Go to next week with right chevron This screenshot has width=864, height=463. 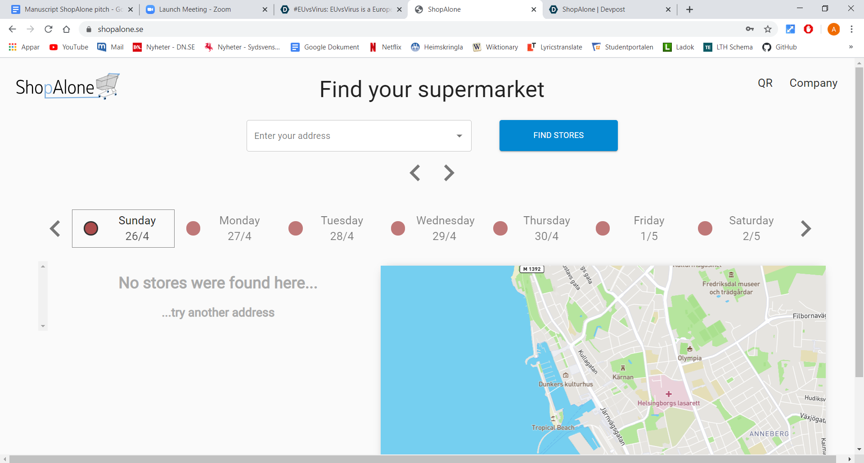805,228
